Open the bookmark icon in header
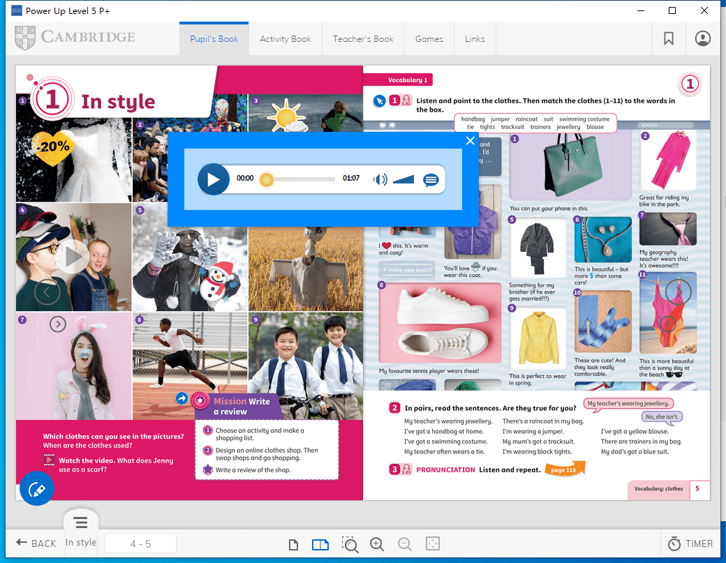 pyautogui.click(x=668, y=38)
